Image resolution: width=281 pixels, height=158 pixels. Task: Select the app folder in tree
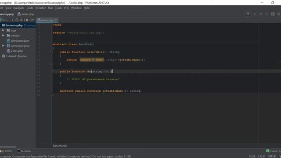point(11,30)
